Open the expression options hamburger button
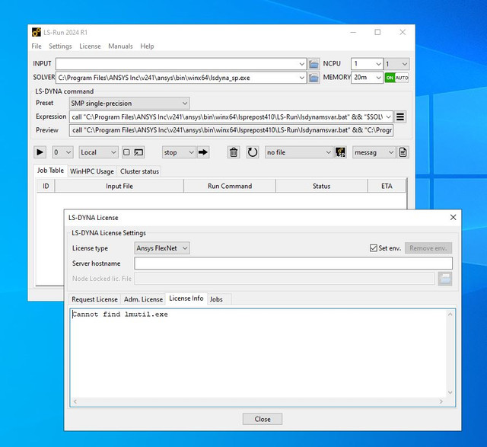The image size is (487, 447). 400,117
